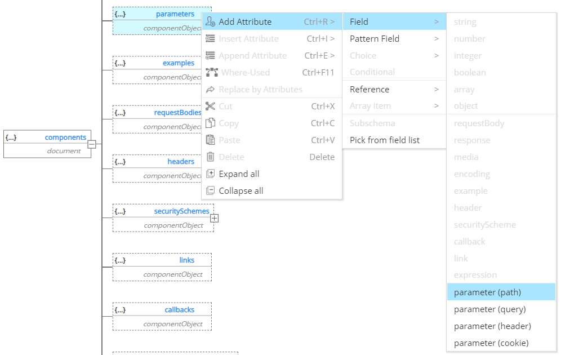The height and width of the screenshot is (355, 561).
Task: Click the Where-Used binoculars icon
Action: click(x=211, y=72)
